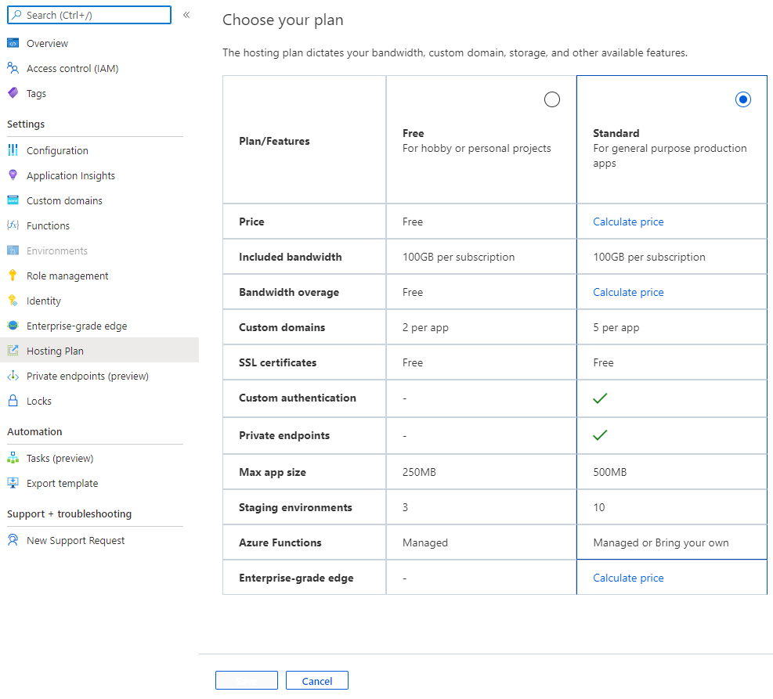Click the Search (Ctrl+/) input field
Image resolution: width=773 pixels, height=699 pixels.
pos(88,15)
